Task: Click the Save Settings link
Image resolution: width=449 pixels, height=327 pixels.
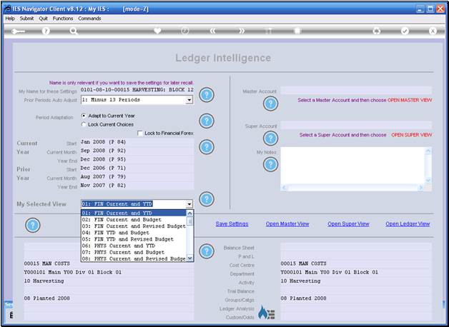Action: click(x=232, y=223)
